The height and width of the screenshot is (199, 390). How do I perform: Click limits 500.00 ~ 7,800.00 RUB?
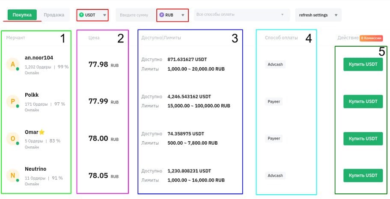coord(193,143)
